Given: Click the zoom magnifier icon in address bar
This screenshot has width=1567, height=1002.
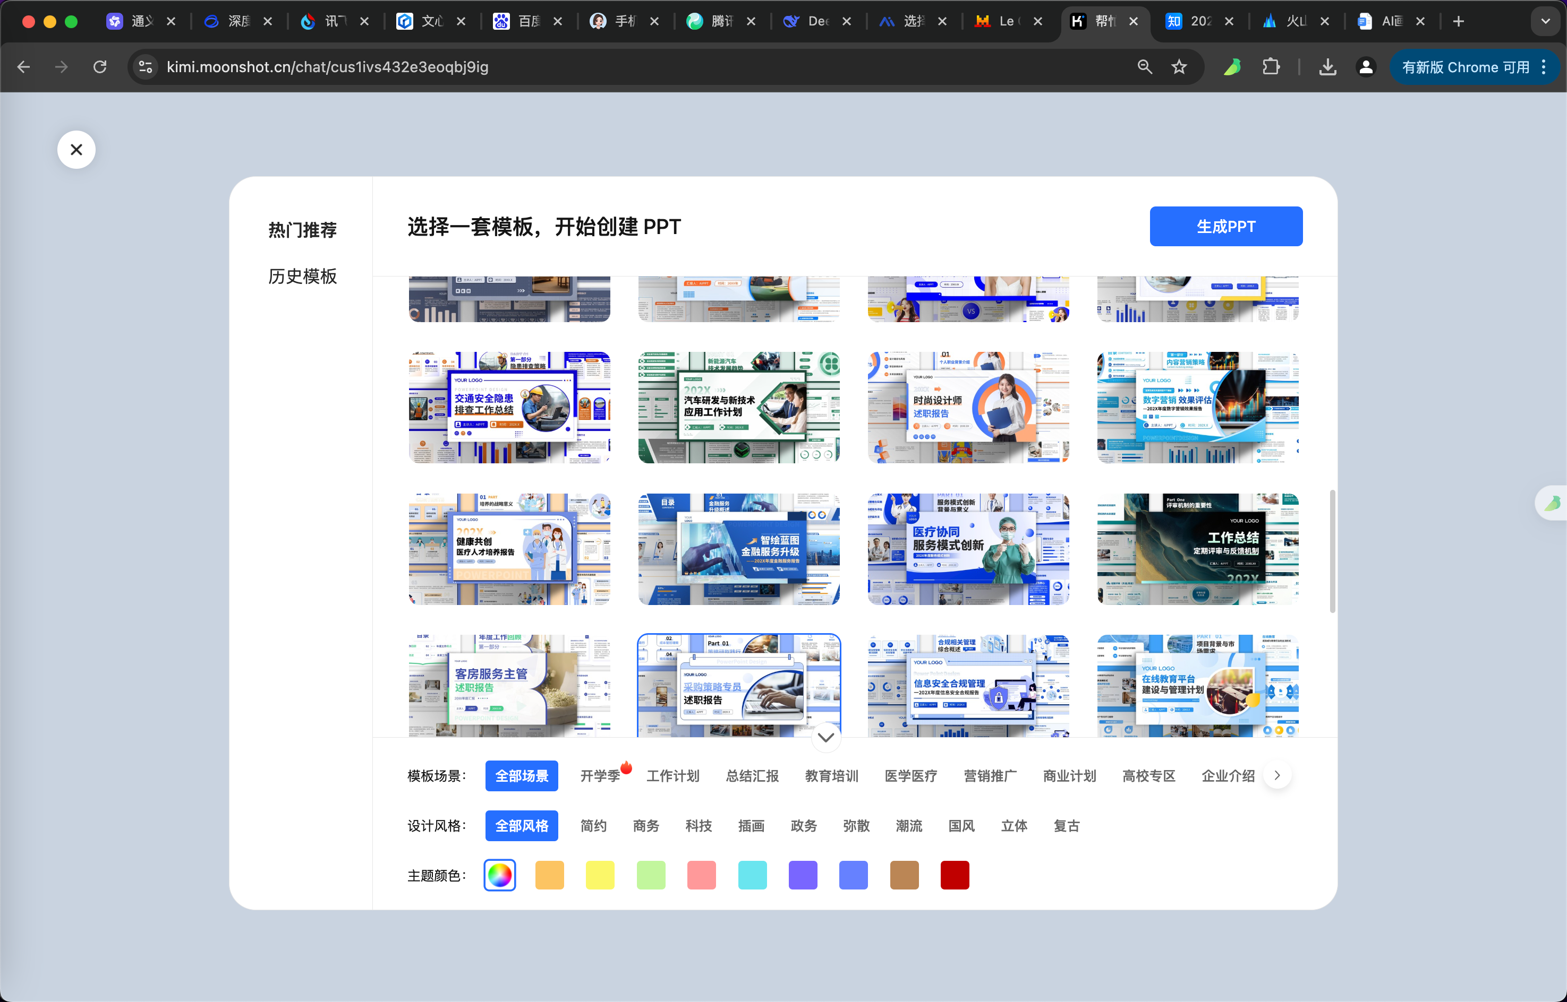Looking at the screenshot, I should pyautogui.click(x=1145, y=67).
